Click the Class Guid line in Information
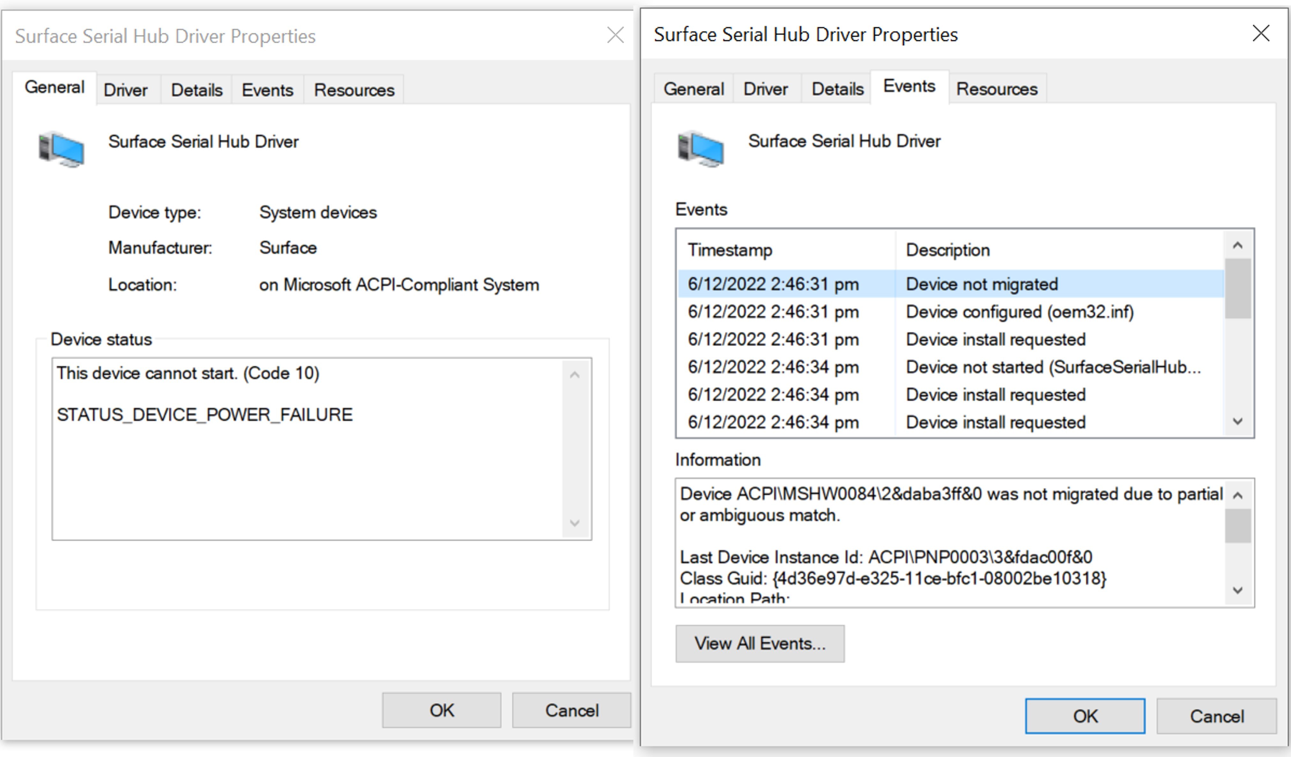This screenshot has height=757, width=1291. pos(893,578)
